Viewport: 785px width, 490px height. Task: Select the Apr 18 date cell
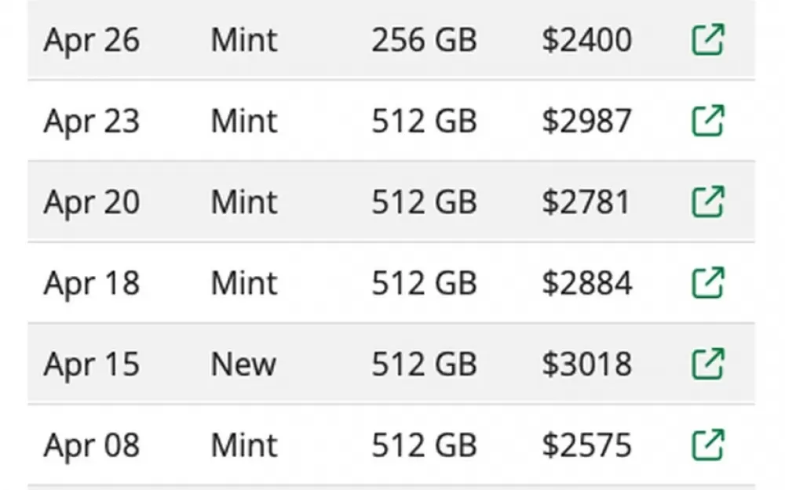(x=92, y=284)
